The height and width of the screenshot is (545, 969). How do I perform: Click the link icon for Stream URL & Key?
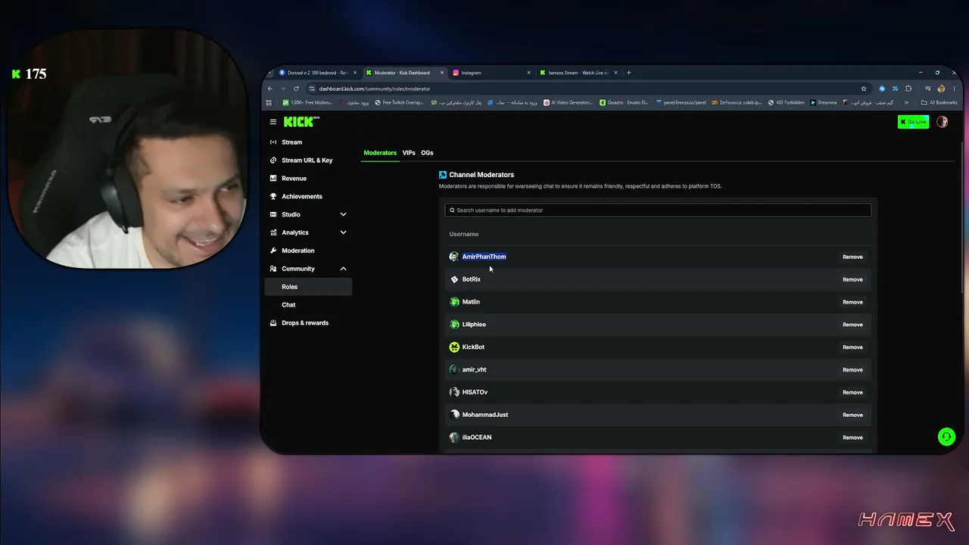pos(274,160)
